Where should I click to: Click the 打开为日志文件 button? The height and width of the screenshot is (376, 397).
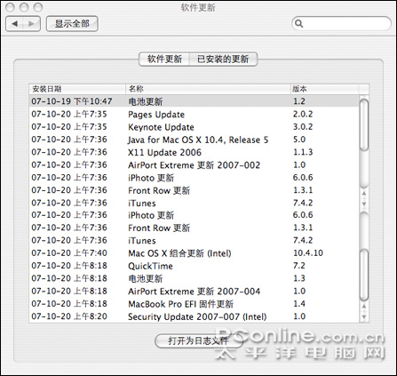pyautogui.click(x=198, y=340)
